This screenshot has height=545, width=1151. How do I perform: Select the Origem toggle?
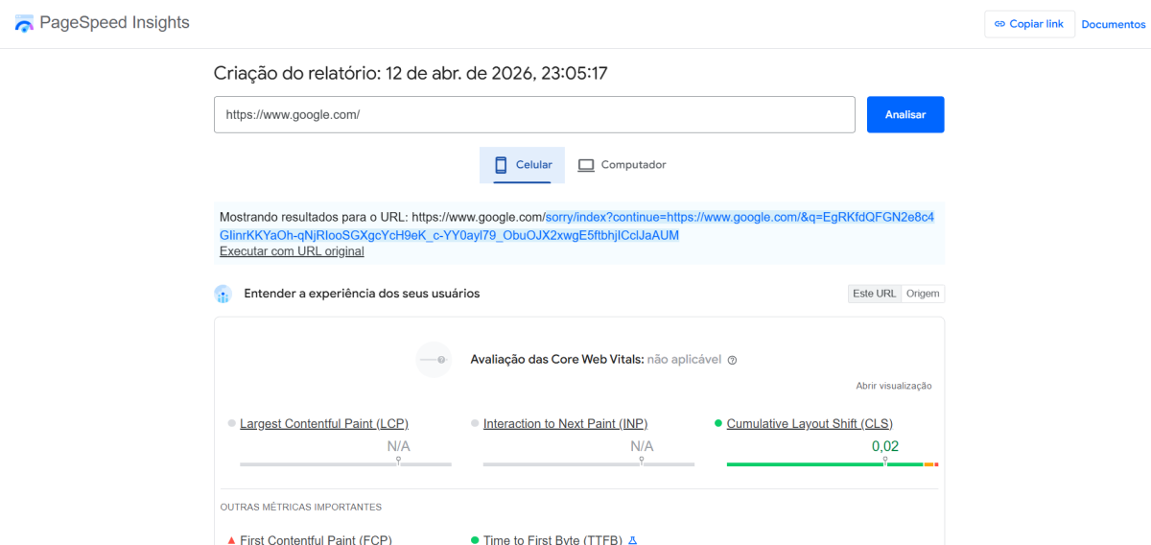923,294
